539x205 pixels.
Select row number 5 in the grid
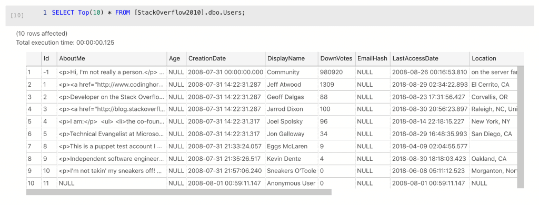click(34, 121)
